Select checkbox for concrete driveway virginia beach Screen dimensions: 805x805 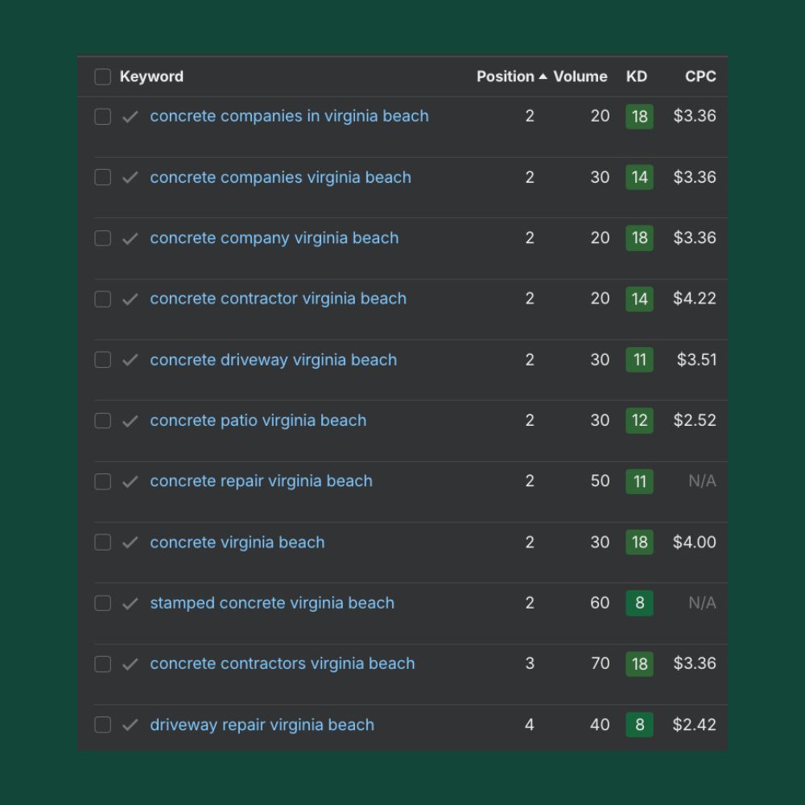(102, 360)
